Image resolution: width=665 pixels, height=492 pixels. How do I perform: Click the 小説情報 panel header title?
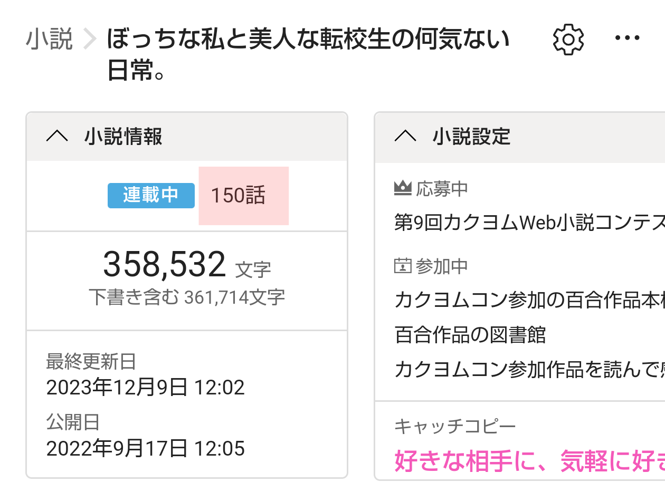123,137
